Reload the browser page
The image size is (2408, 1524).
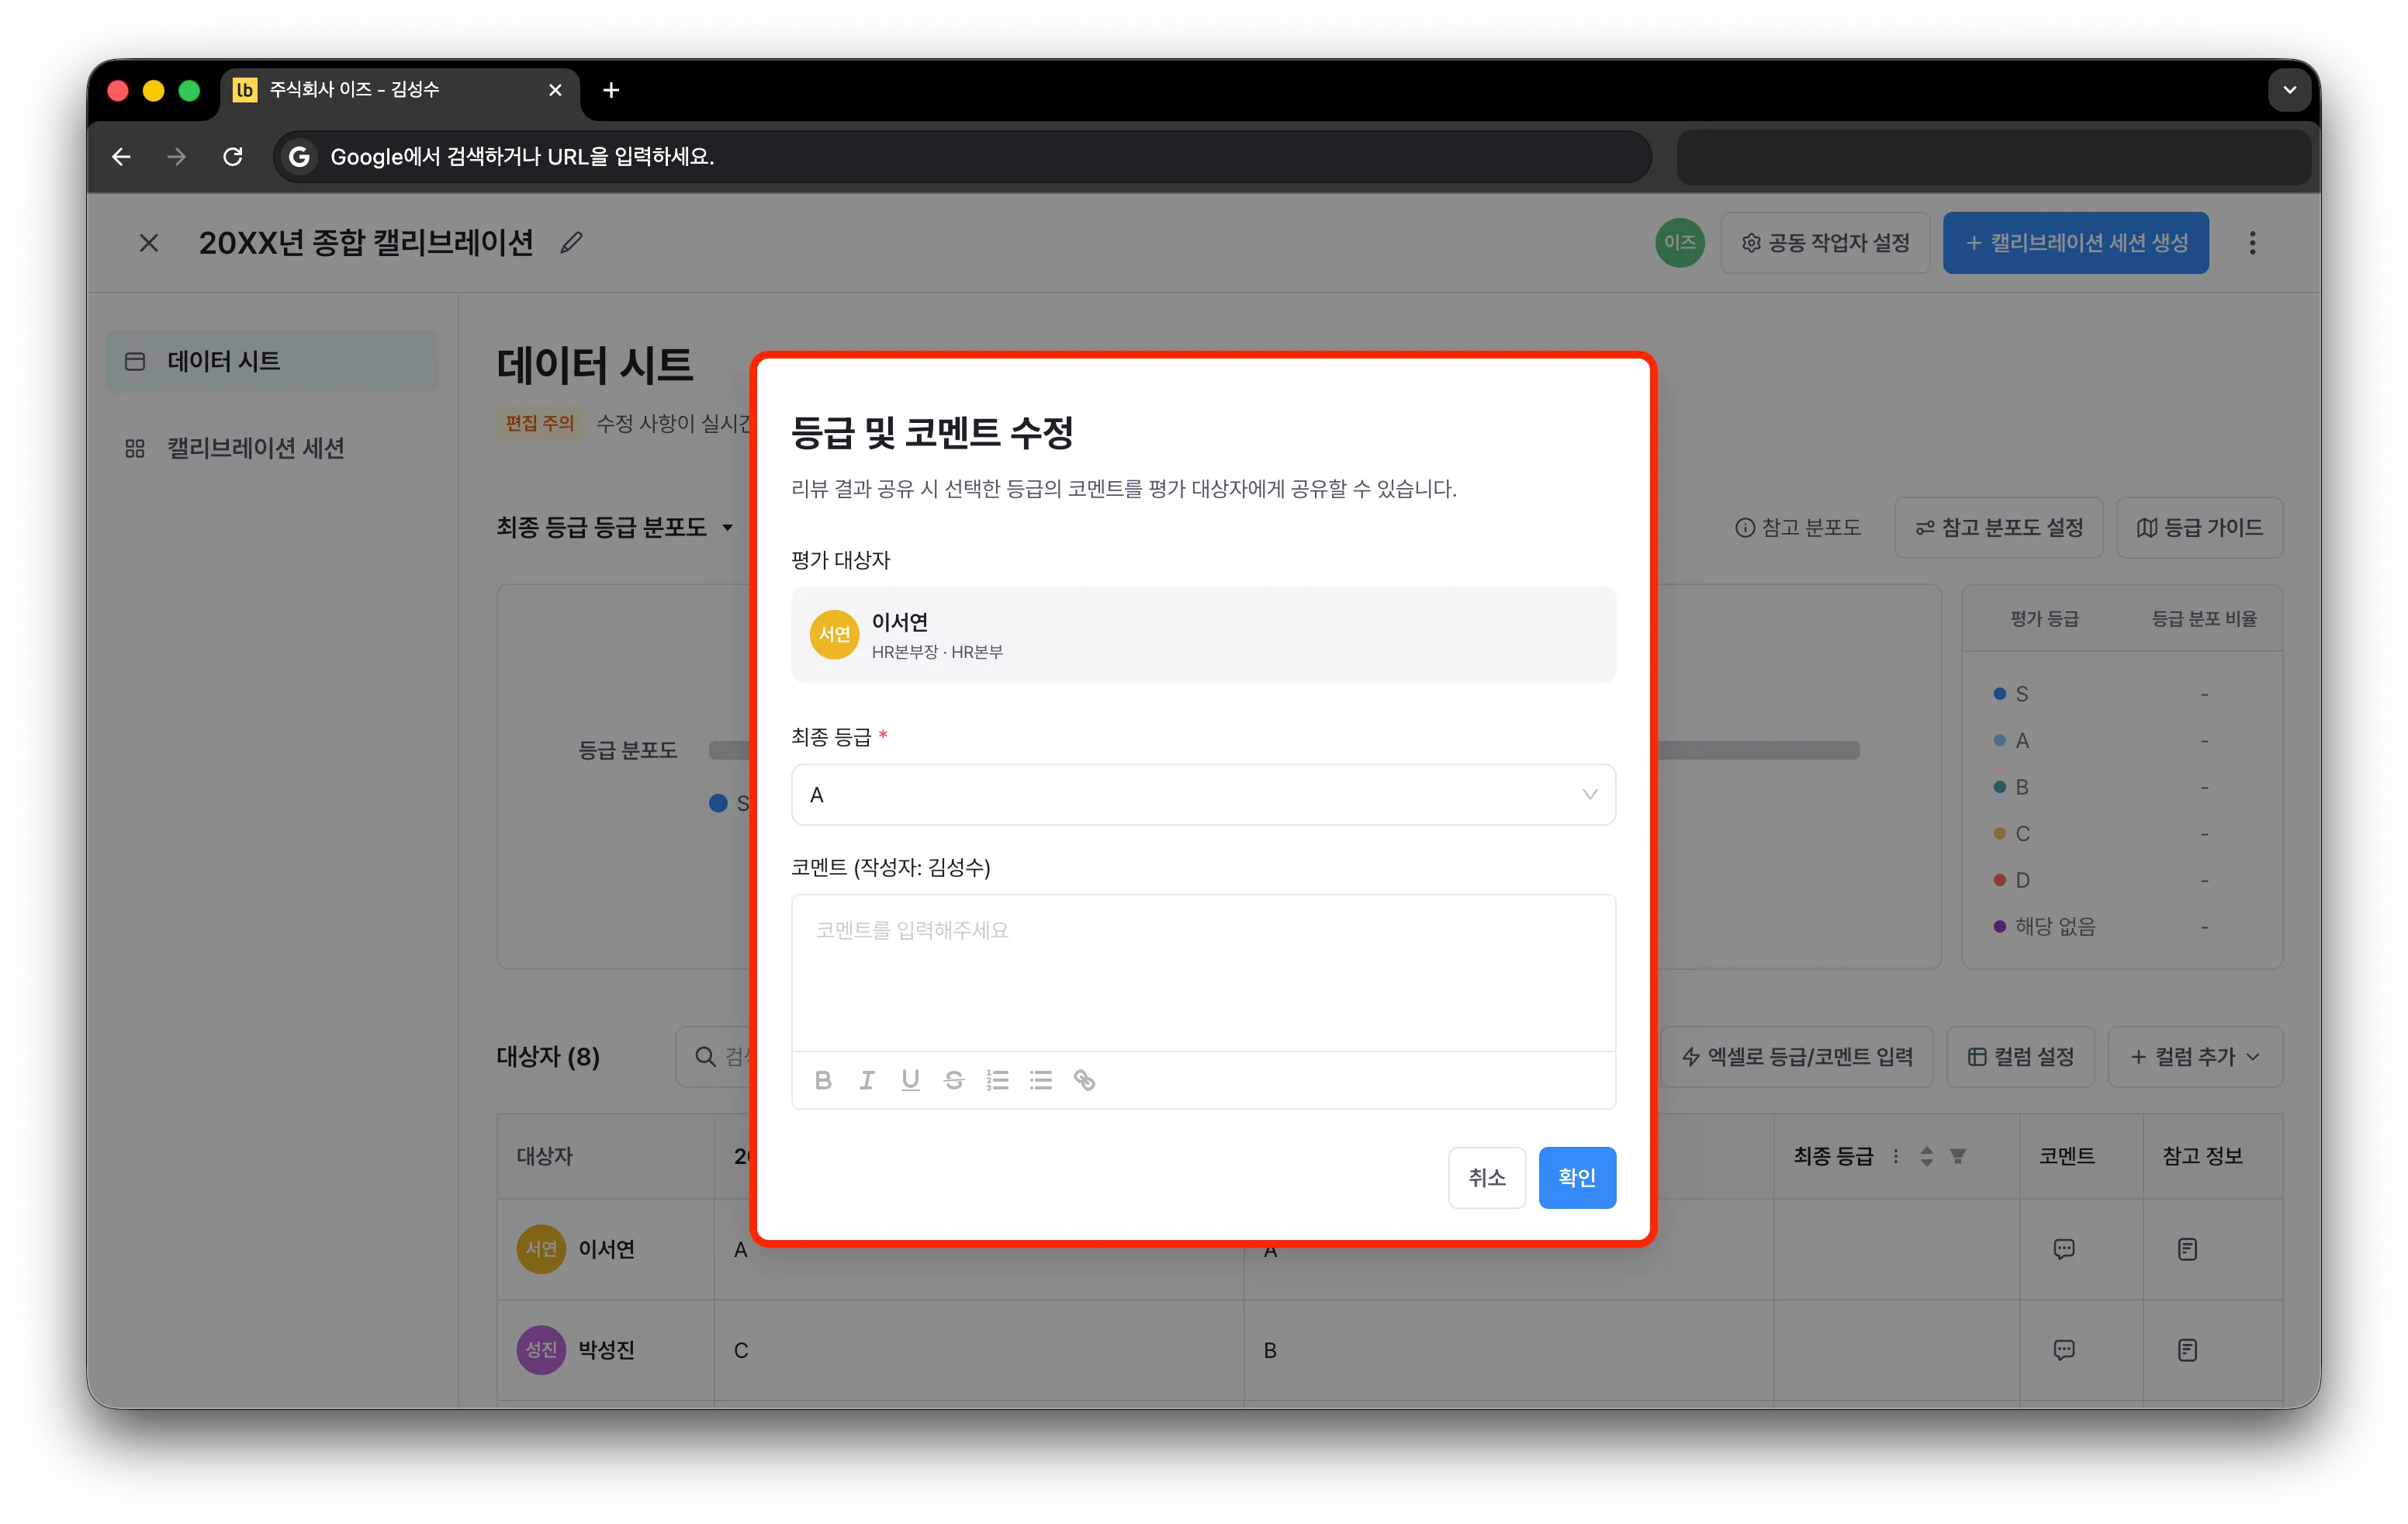(233, 157)
